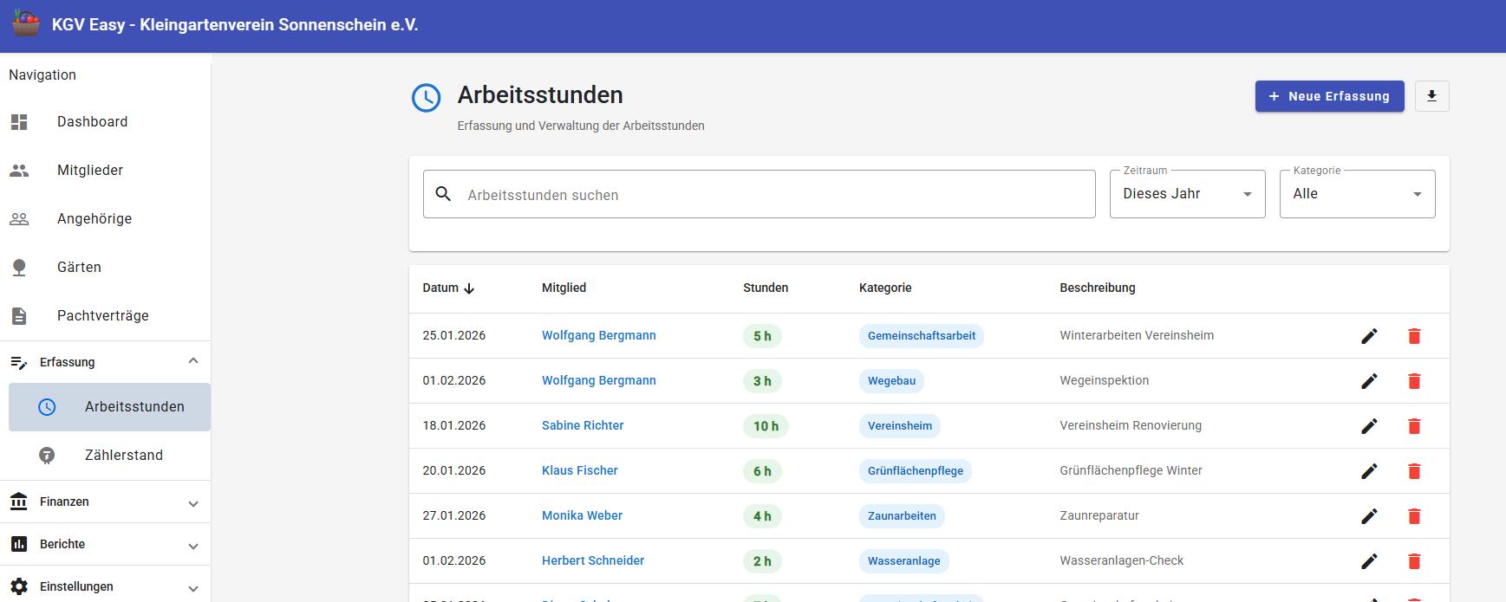
Task: Click the Dashboard grid icon
Action: pos(19,122)
